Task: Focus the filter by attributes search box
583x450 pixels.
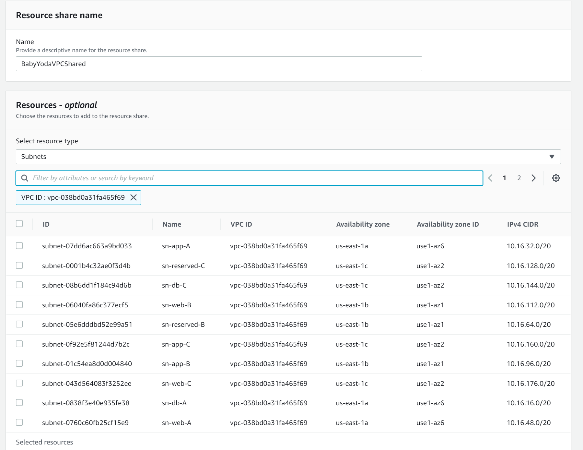Action: [249, 178]
